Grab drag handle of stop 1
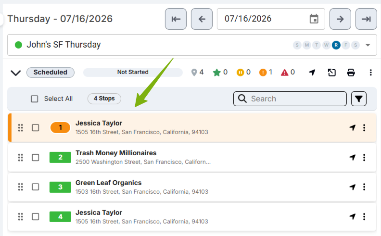 click(21, 128)
